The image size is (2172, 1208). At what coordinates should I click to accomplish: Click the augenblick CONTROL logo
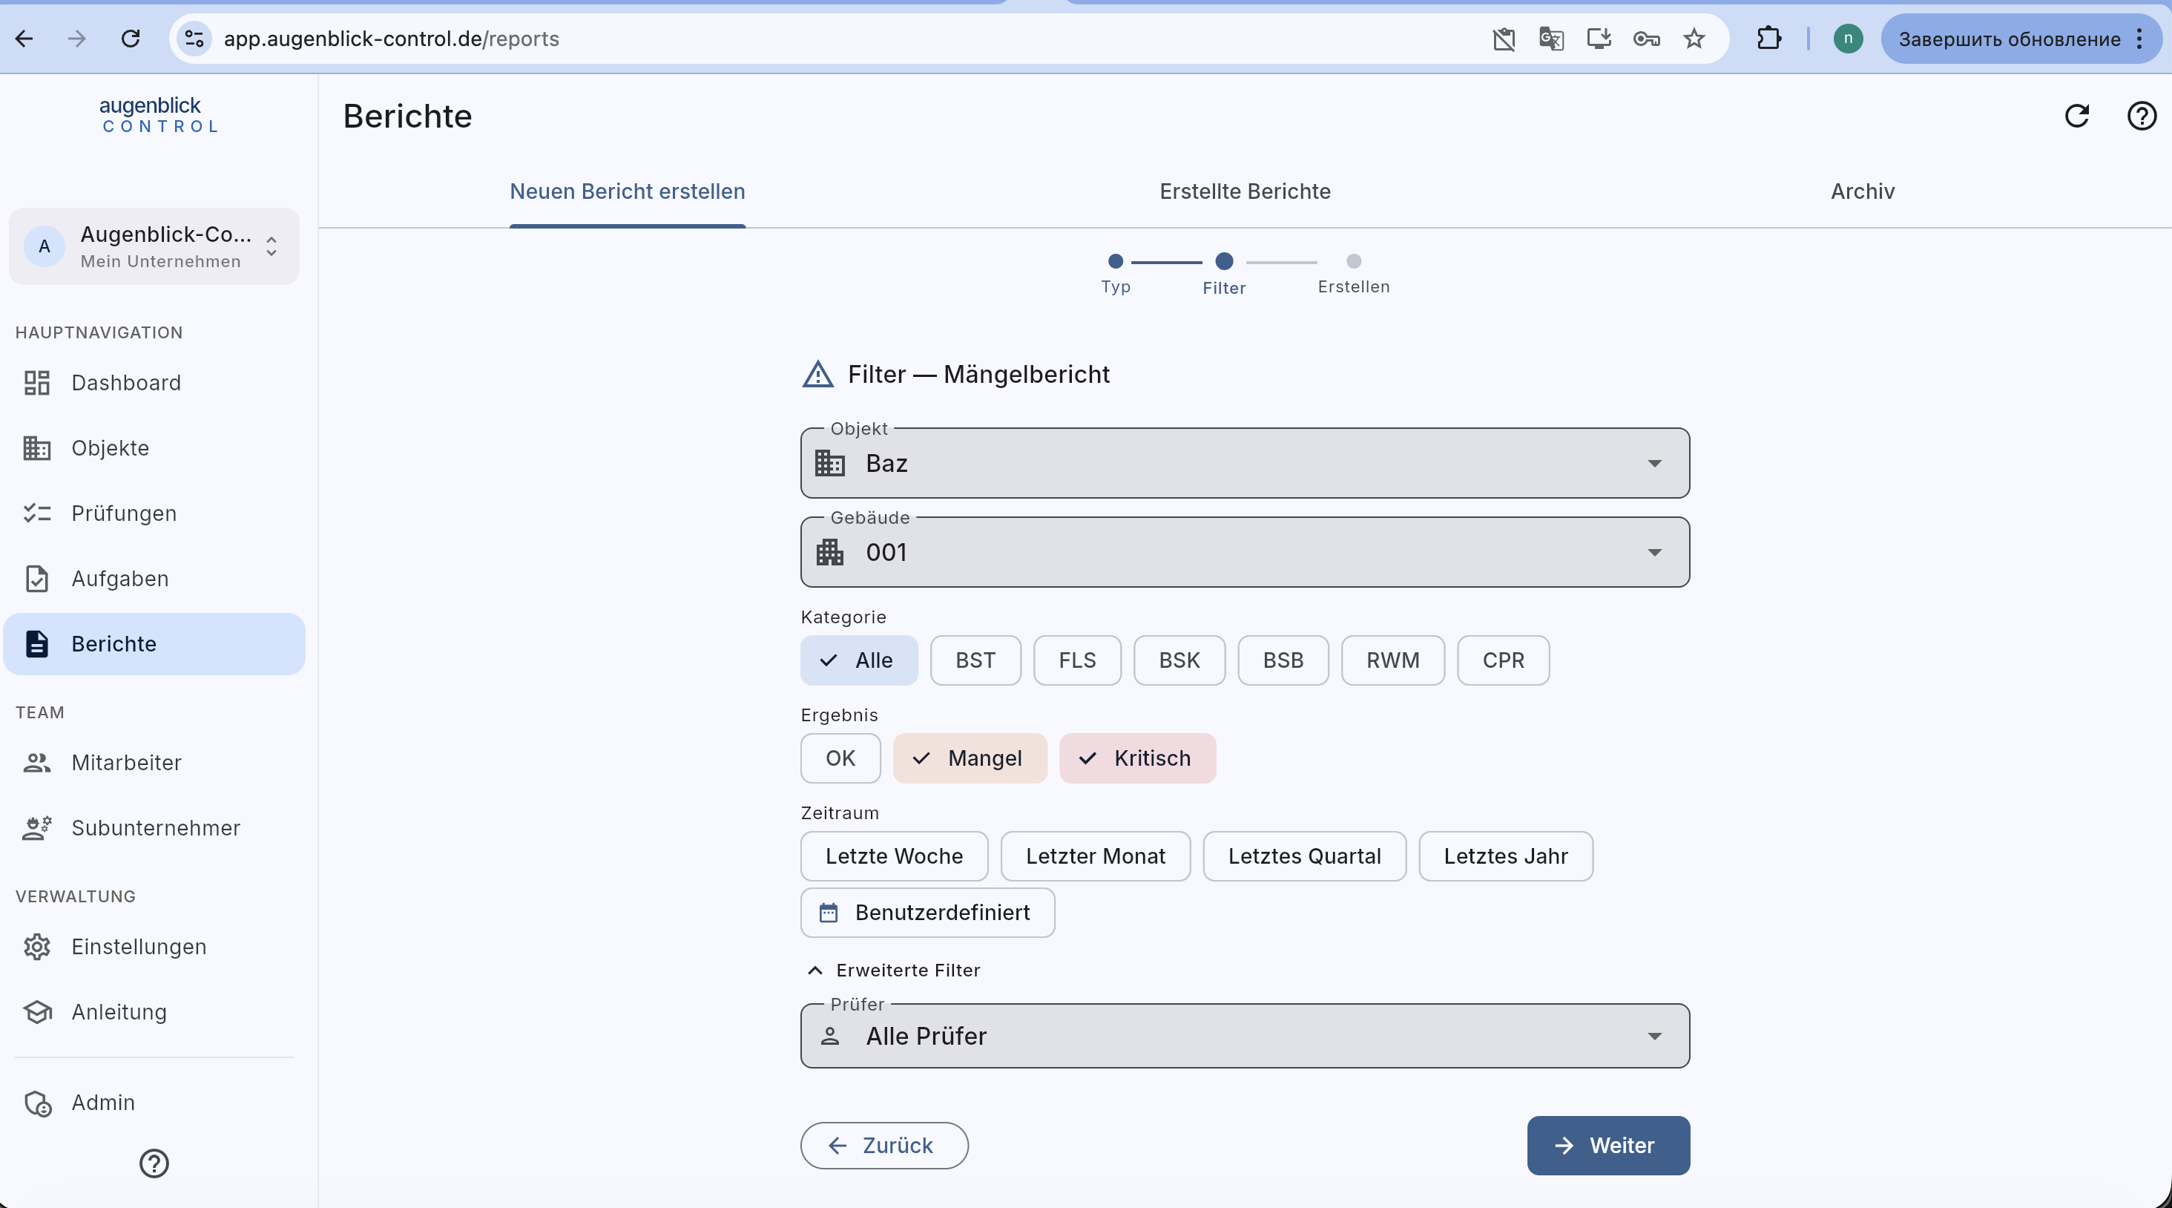159,115
